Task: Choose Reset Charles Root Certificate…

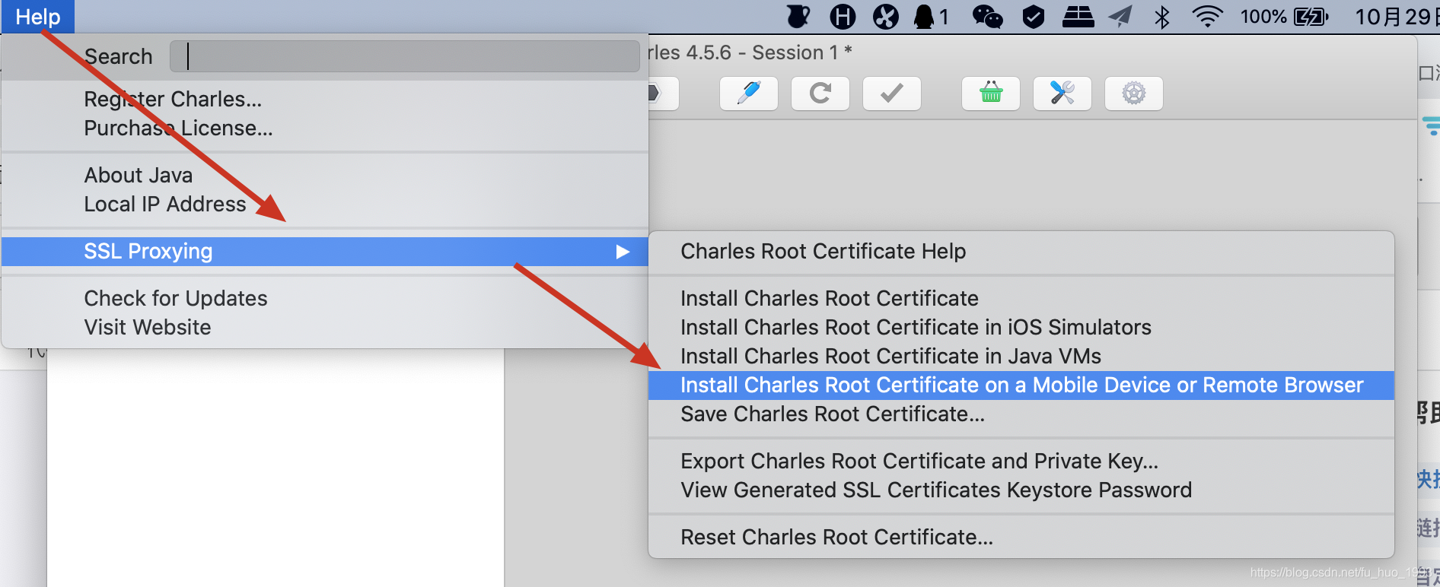Action: point(836,537)
